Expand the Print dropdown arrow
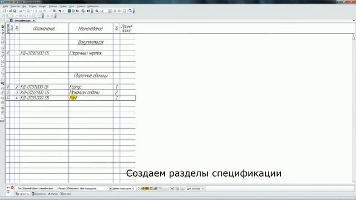Image resolution: width=356 pixels, height=200 pixels. pos(23,11)
